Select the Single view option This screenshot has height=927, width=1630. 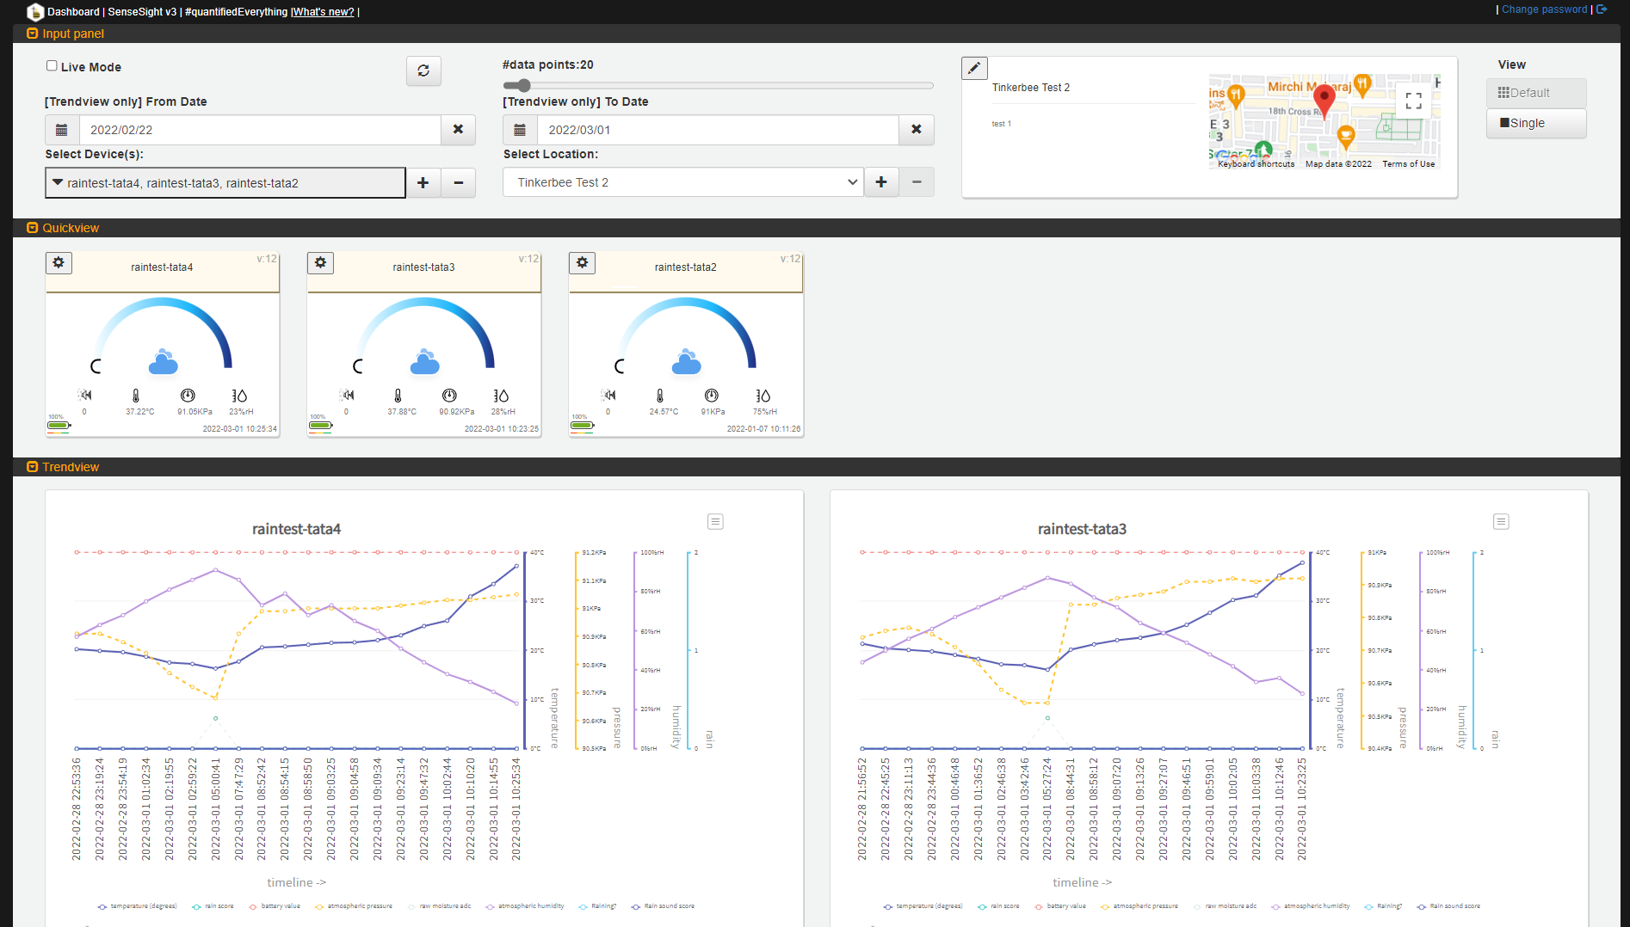point(1535,123)
